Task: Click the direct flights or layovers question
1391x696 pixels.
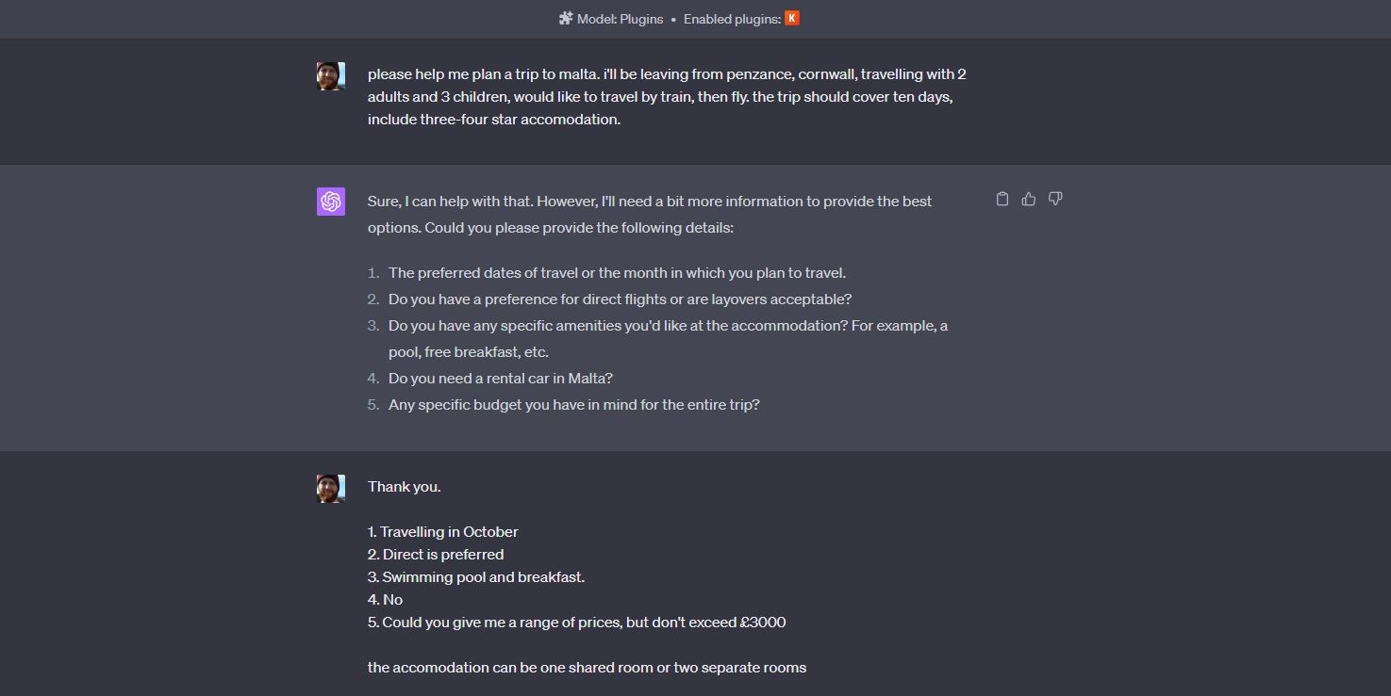Action: (x=620, y=299)
